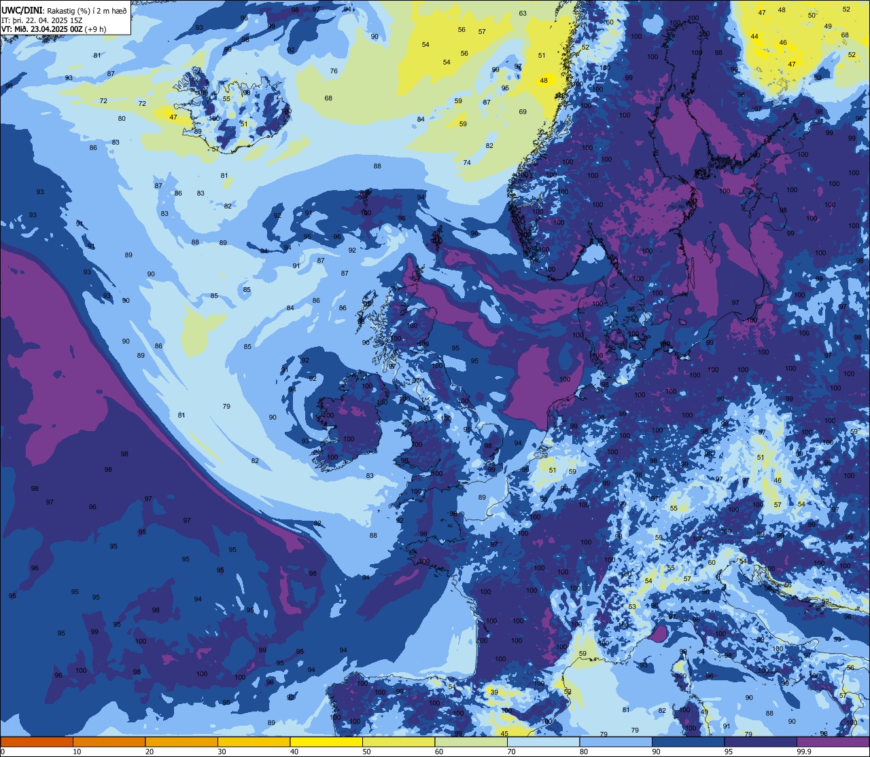The width and height of the screenshot is (870, 757).
Task: Click the map value "74" off the Norwegian coast
Action: 467,163
